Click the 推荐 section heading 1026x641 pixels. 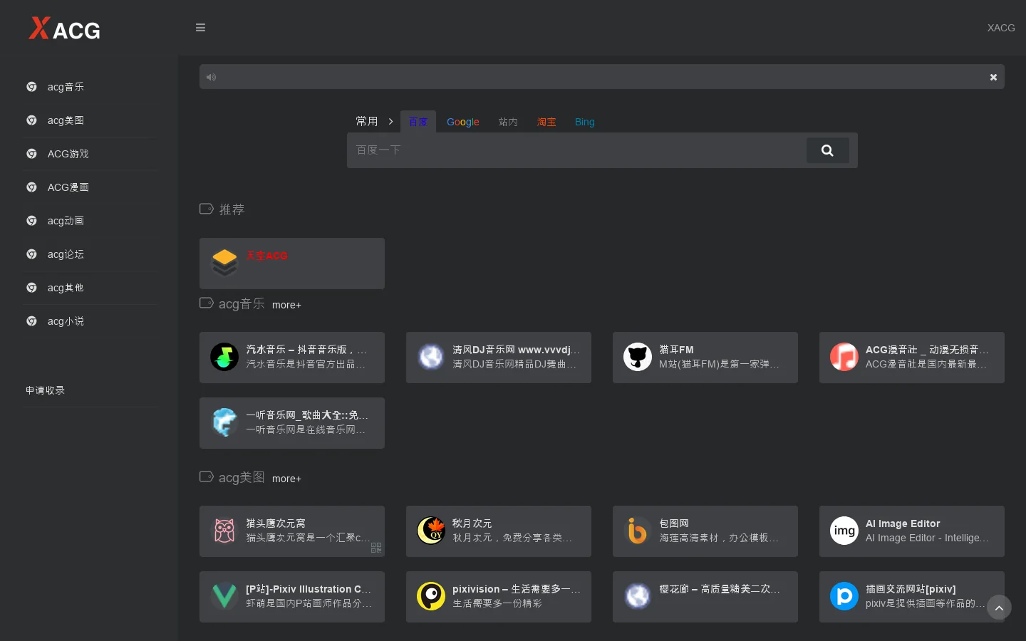click(x=232, y=209)
